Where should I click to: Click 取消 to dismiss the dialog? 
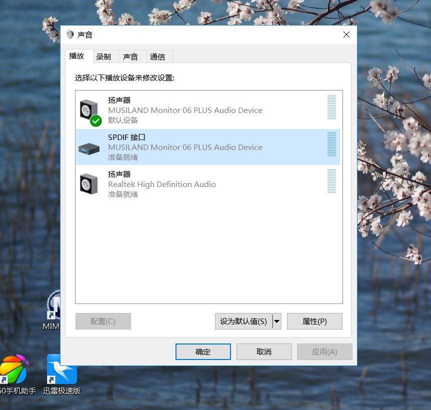pos(263,351)
